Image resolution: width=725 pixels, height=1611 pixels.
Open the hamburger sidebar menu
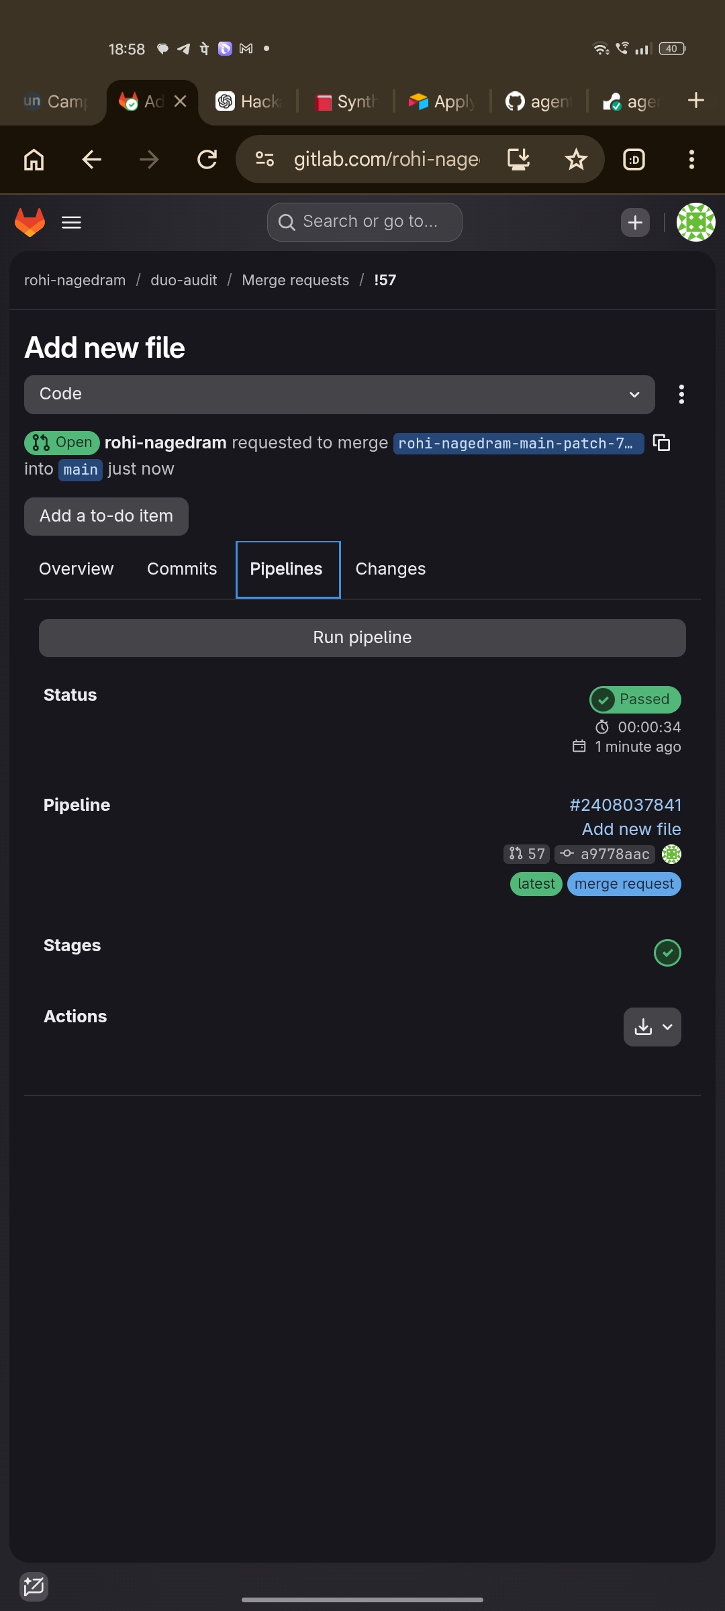click(71, 222)
